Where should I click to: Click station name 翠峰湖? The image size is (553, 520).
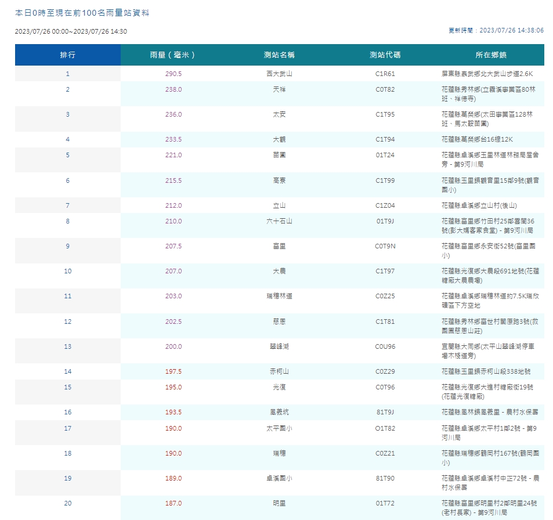tap(279, 346)
